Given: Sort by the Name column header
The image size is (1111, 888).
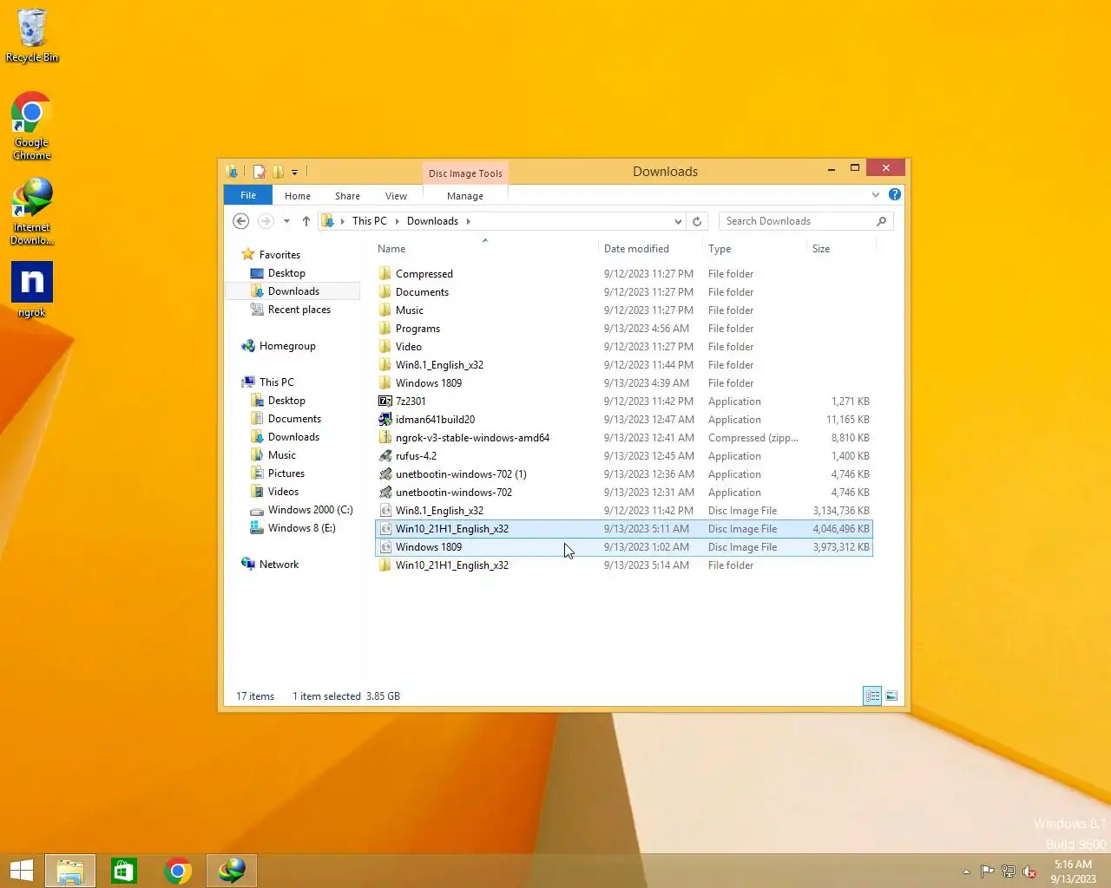Looking at the screenshot, I should [x=484, y=249].
